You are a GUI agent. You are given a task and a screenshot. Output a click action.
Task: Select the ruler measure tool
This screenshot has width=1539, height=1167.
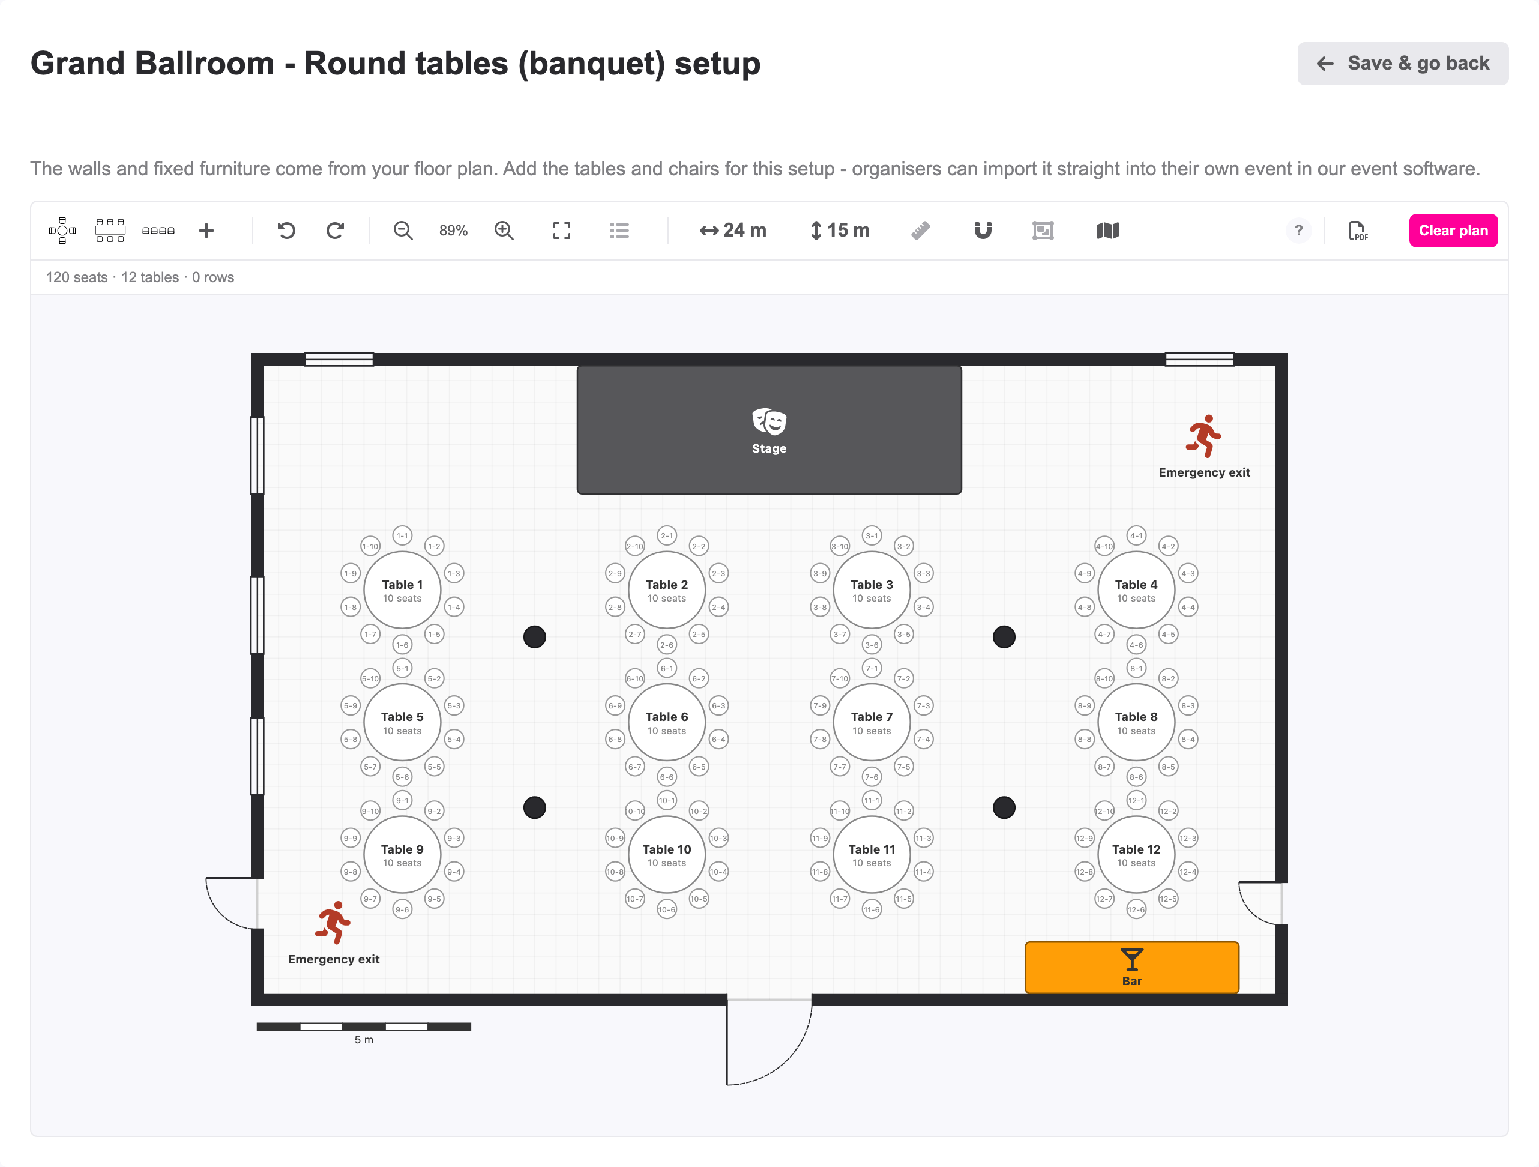921,231
